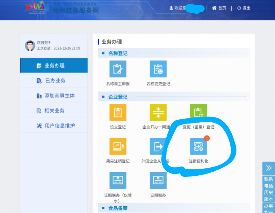Expand the double-chevron side panel toggle
This screenshot has width=275, height=213.
(268, 168)
